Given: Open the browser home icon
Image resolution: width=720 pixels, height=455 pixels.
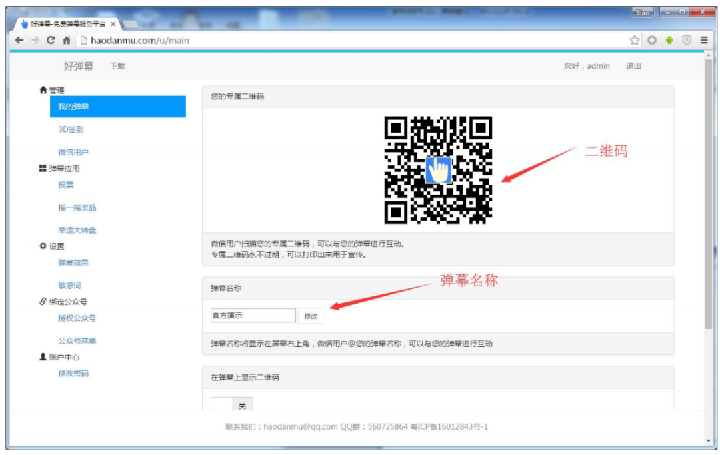Looking at the screenshot, I should 67,41.
